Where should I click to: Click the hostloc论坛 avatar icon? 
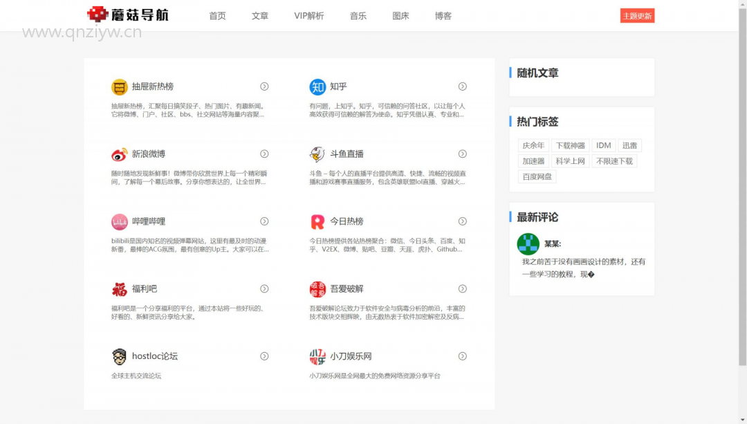tap(119, 356)
